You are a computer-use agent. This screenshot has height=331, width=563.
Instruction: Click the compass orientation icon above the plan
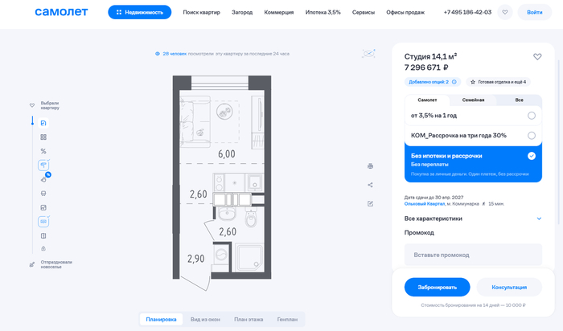point(368,54)
